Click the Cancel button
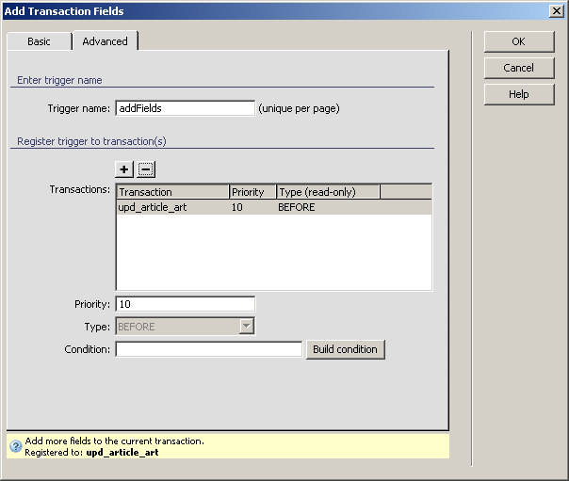Image resolution: width=569 pixels, height=481 pixels. (x=518, y=68)
